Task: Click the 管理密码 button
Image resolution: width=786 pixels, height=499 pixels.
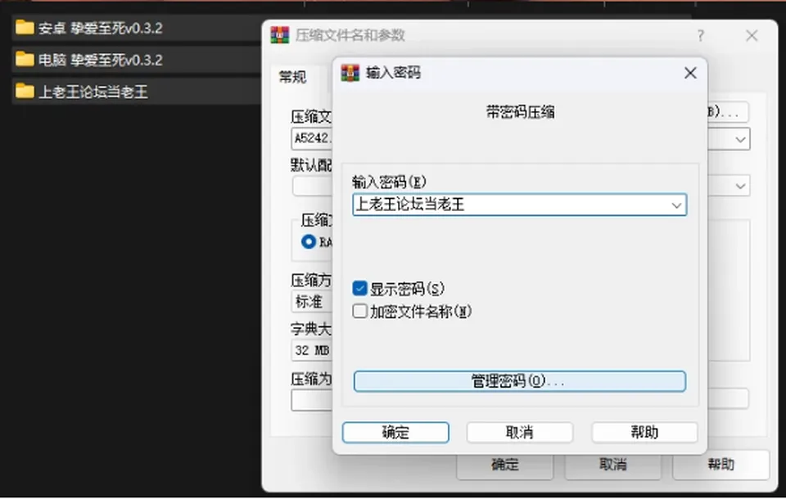Action: 519,381
